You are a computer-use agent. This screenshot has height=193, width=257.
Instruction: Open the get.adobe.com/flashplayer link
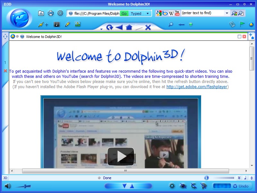pyautogui.click(x=197, y=87)
